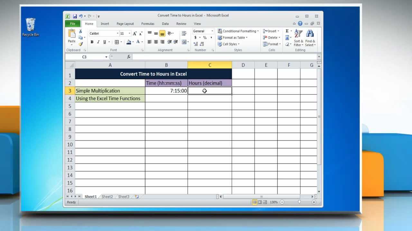Align text right

(162, 42)
